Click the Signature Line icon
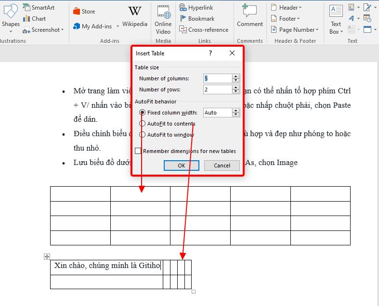The image size is (379, 306). (367, 8)
